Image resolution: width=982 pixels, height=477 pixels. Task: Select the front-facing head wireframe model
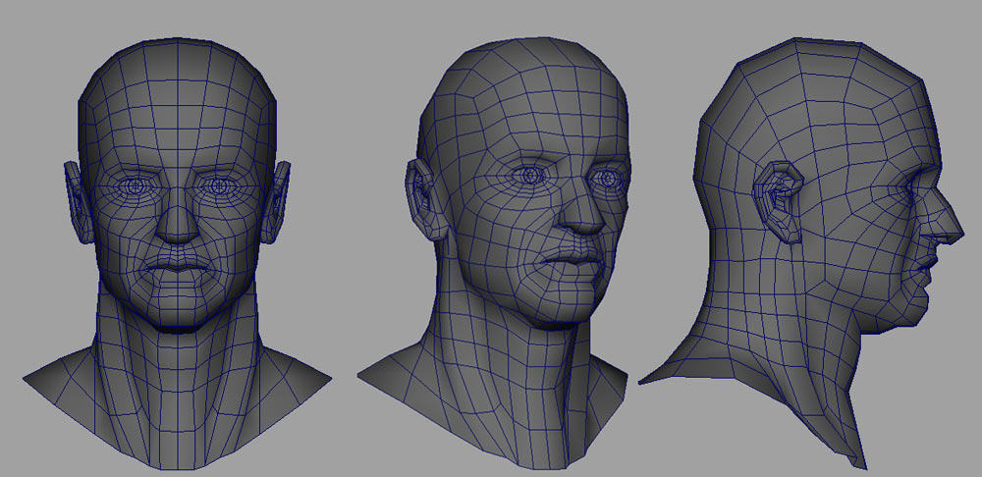pos(177,253)
